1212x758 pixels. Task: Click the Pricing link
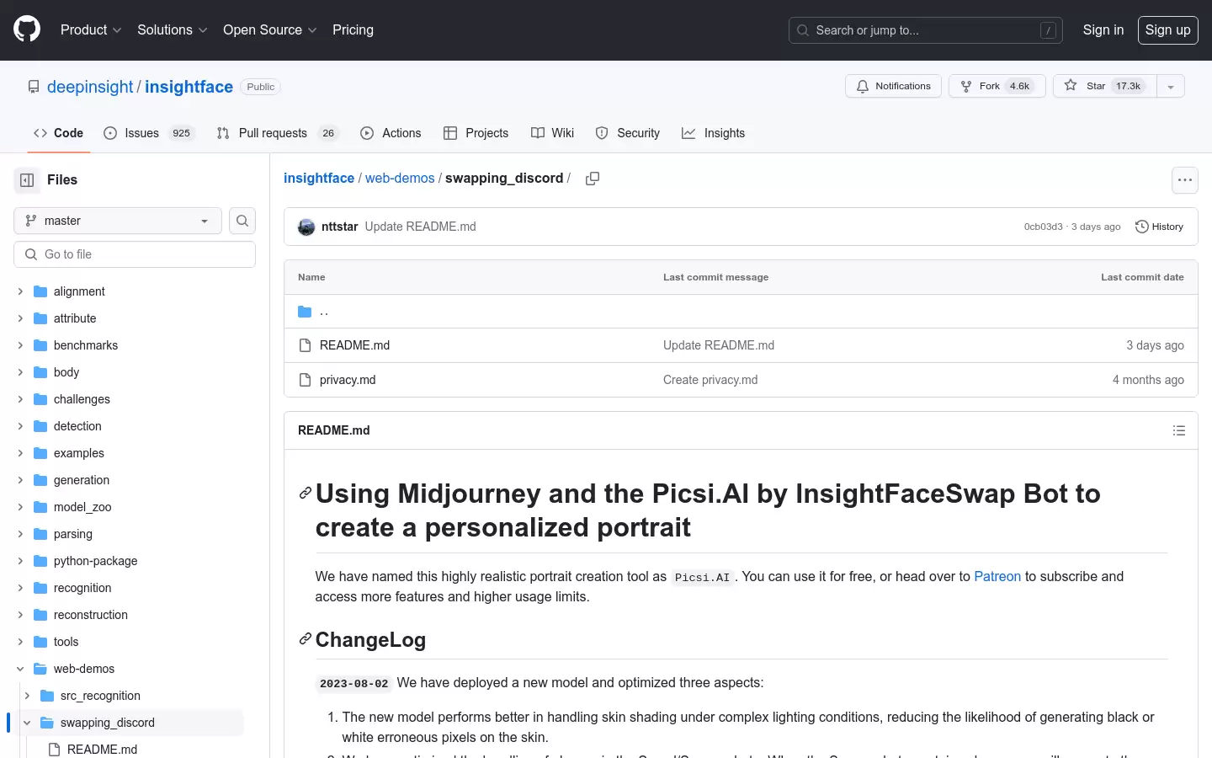(x=353, y=29)
